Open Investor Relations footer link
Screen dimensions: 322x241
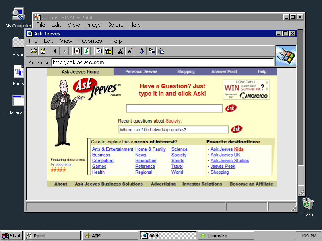coord(202,184)
